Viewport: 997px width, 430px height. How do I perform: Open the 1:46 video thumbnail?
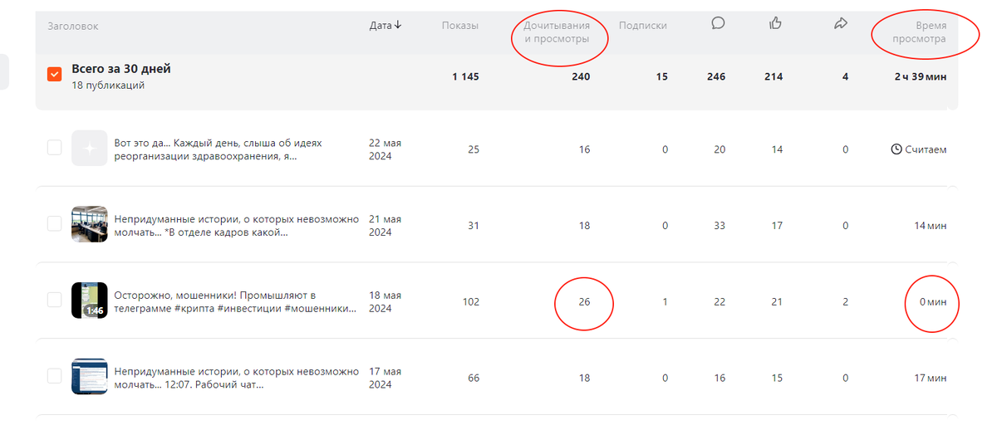click(x=89, y=301)
